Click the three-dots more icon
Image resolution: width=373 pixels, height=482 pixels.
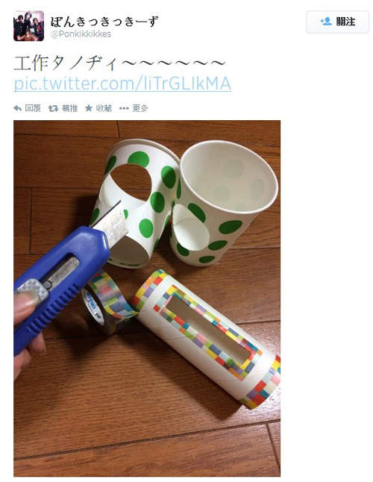tap(124, 108)
